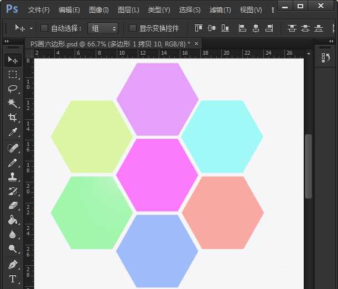338x289 pixels.
Task: Activate the Crop tool
Action: pos(12,118)
